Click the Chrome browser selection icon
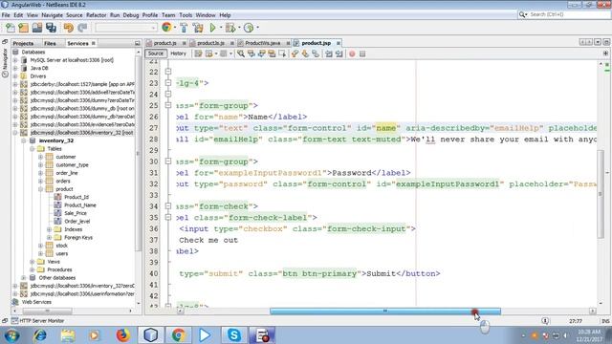Image resolution: width=612 pixels, height=344 pixels. point(166,28)
